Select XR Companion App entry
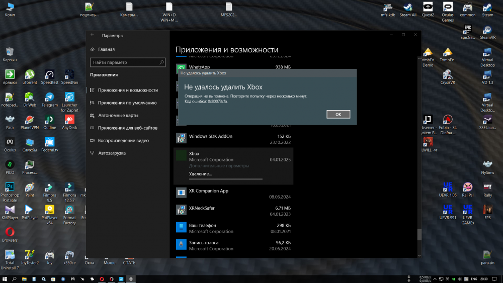Screen dimensions: 503x283 233,193
